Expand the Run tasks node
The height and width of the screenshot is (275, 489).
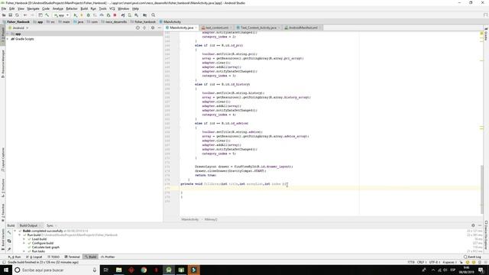(x=24, y=251)
